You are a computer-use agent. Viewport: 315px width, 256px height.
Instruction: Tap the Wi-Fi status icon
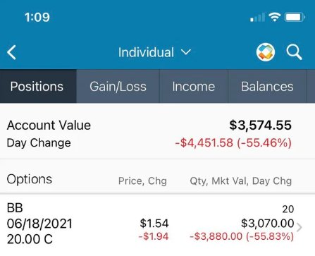(274, 17)
